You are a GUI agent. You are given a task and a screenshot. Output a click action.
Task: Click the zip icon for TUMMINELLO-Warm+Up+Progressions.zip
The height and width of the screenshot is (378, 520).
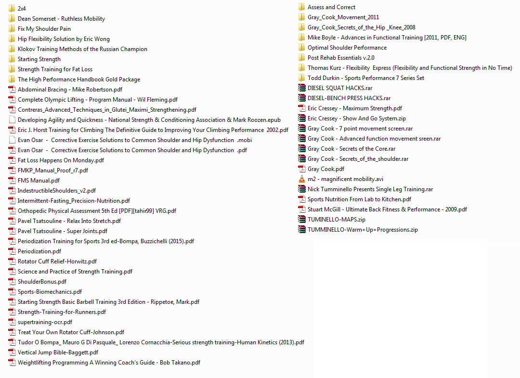(302, 230)
